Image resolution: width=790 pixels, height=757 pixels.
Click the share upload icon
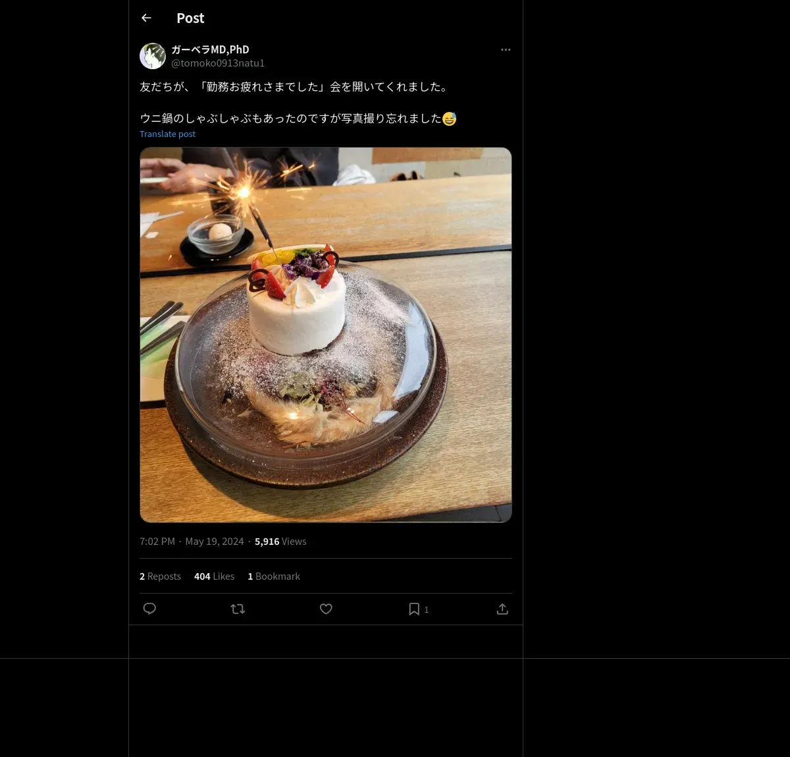[x=502, y=609]
